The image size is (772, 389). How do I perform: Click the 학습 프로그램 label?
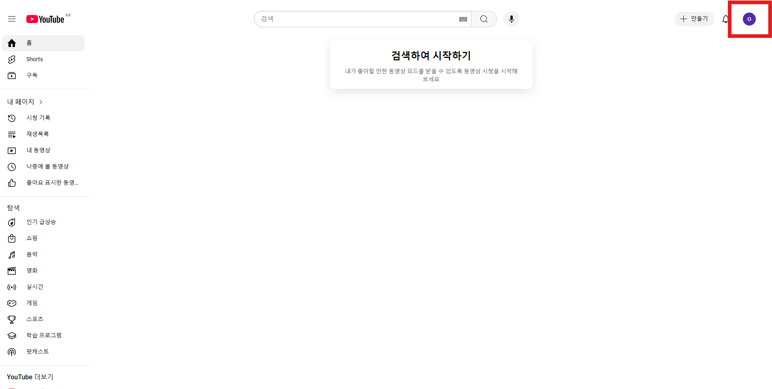coord(44,336)
